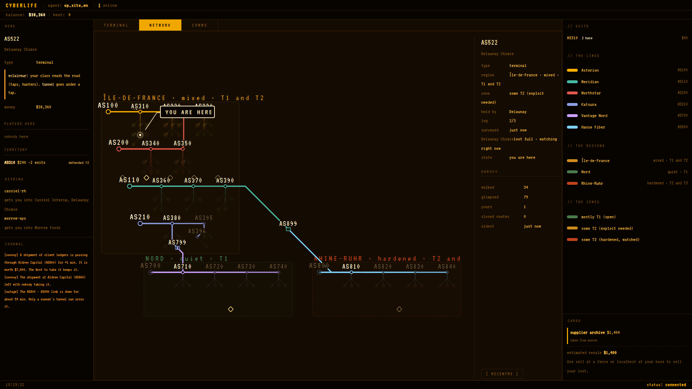Click the Recentre button
The height and width of the screenshot is (389, 692).
coord(502,374)
